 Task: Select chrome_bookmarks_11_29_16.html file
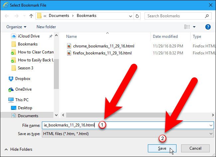pyautogui.click(x=104, y=46)
